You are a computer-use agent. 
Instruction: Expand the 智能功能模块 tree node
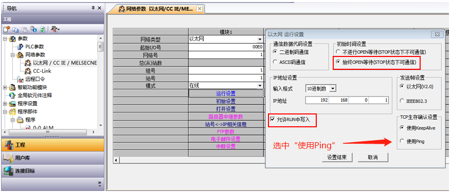tap(5, 87)
